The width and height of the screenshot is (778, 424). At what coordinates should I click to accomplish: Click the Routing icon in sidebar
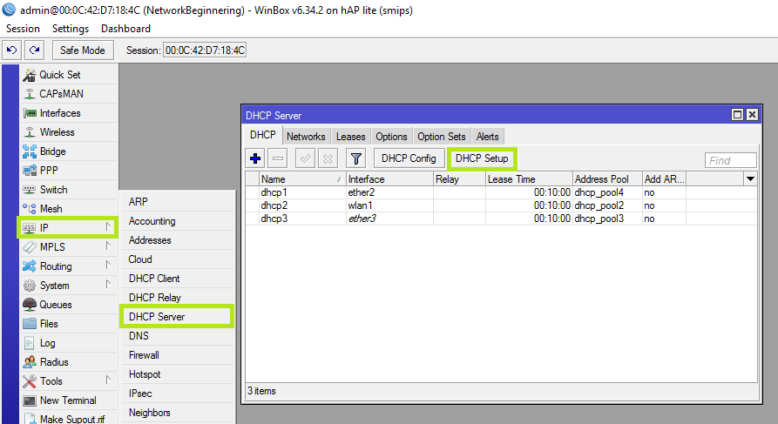coord(30,266)
